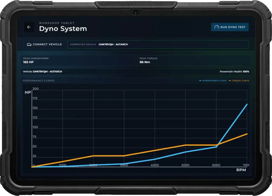Click the orange torque curve end point
This screenshot has width=272, height=196.
coord(247,134)
